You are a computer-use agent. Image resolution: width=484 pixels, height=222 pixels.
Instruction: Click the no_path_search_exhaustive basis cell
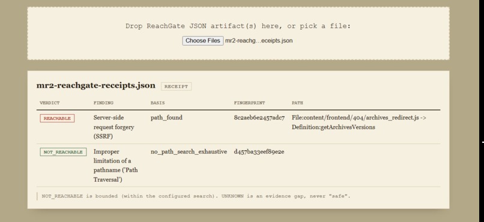pyautogui.click(x=189, y=152)
